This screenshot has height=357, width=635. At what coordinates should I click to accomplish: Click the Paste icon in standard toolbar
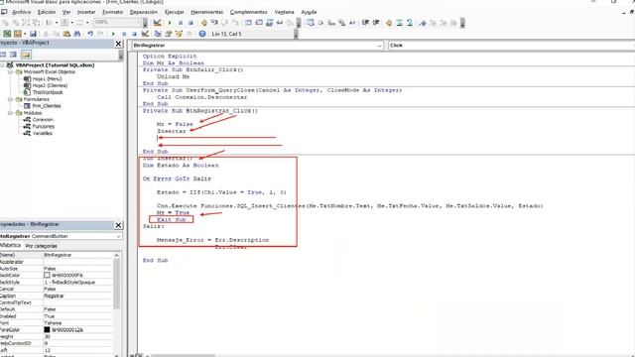[66, 34]
